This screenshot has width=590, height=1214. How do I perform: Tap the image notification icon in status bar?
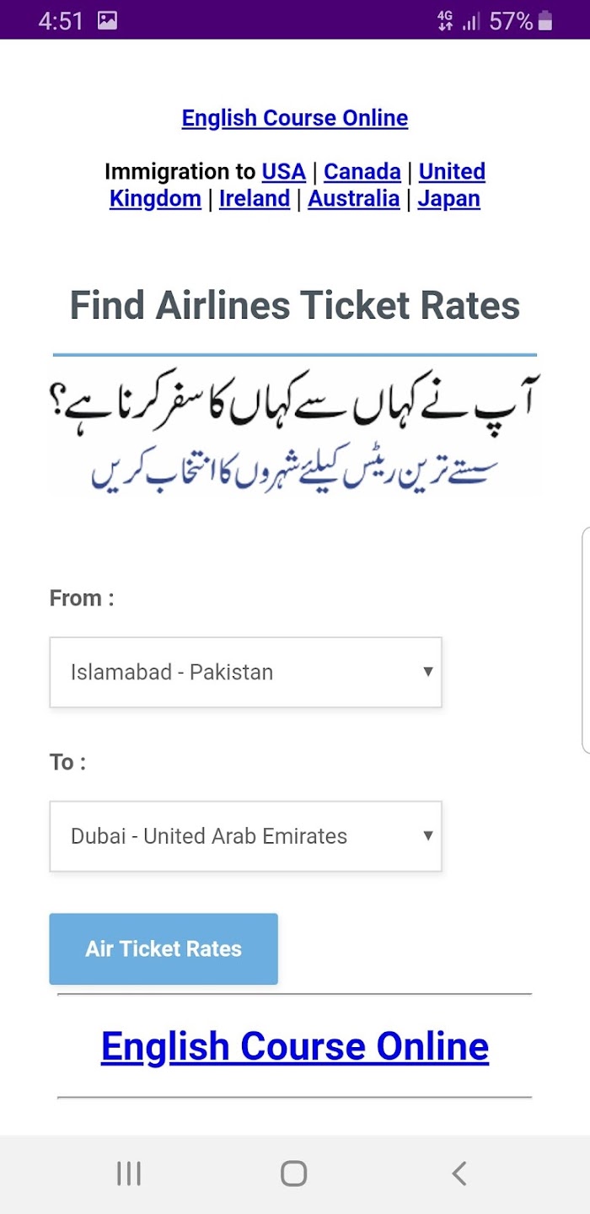[x=107, y=20]
